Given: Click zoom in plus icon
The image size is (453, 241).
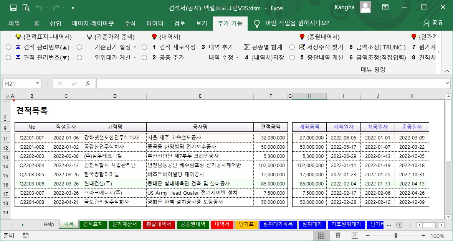Looking at the screenshot, I should tap(423, 236).
